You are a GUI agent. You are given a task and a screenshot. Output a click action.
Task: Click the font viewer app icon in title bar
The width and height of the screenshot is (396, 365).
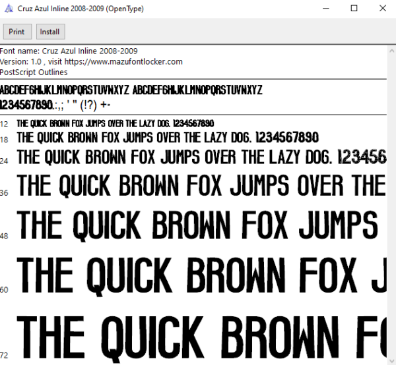click(x=9, y=9)
